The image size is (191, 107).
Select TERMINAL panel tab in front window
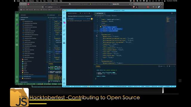click(x=98, y=66)
